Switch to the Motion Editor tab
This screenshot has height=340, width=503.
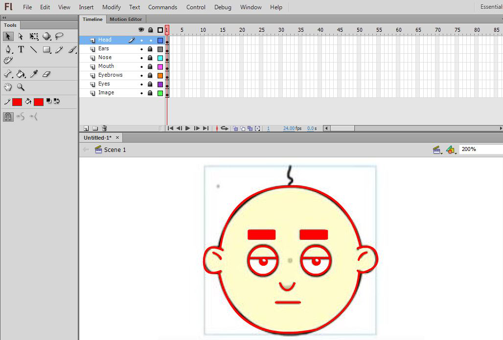[x=126, y=19]
